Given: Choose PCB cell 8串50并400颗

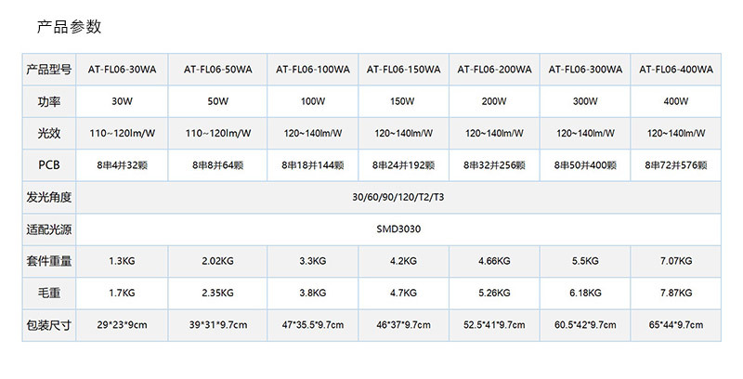Looking at the screenshot, I should pos(585,165).
